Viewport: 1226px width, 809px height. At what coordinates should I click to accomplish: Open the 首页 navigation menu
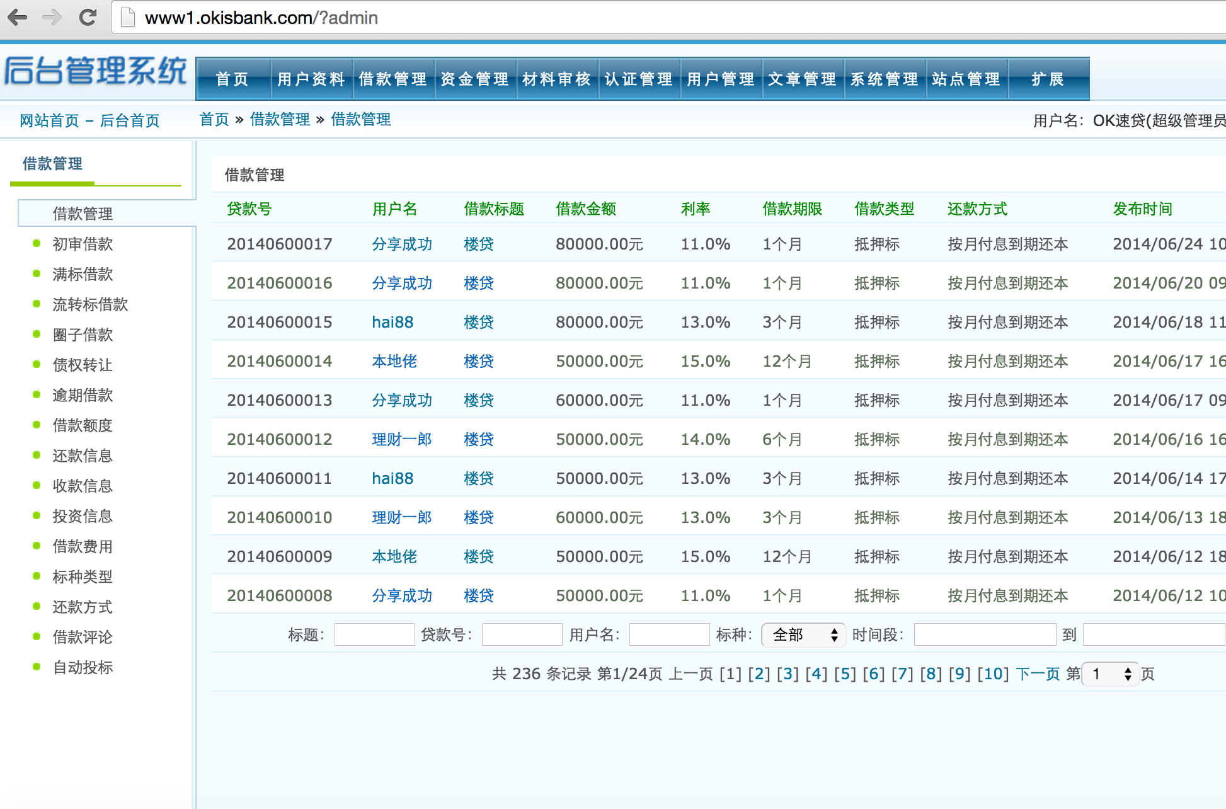pos(233,79)
